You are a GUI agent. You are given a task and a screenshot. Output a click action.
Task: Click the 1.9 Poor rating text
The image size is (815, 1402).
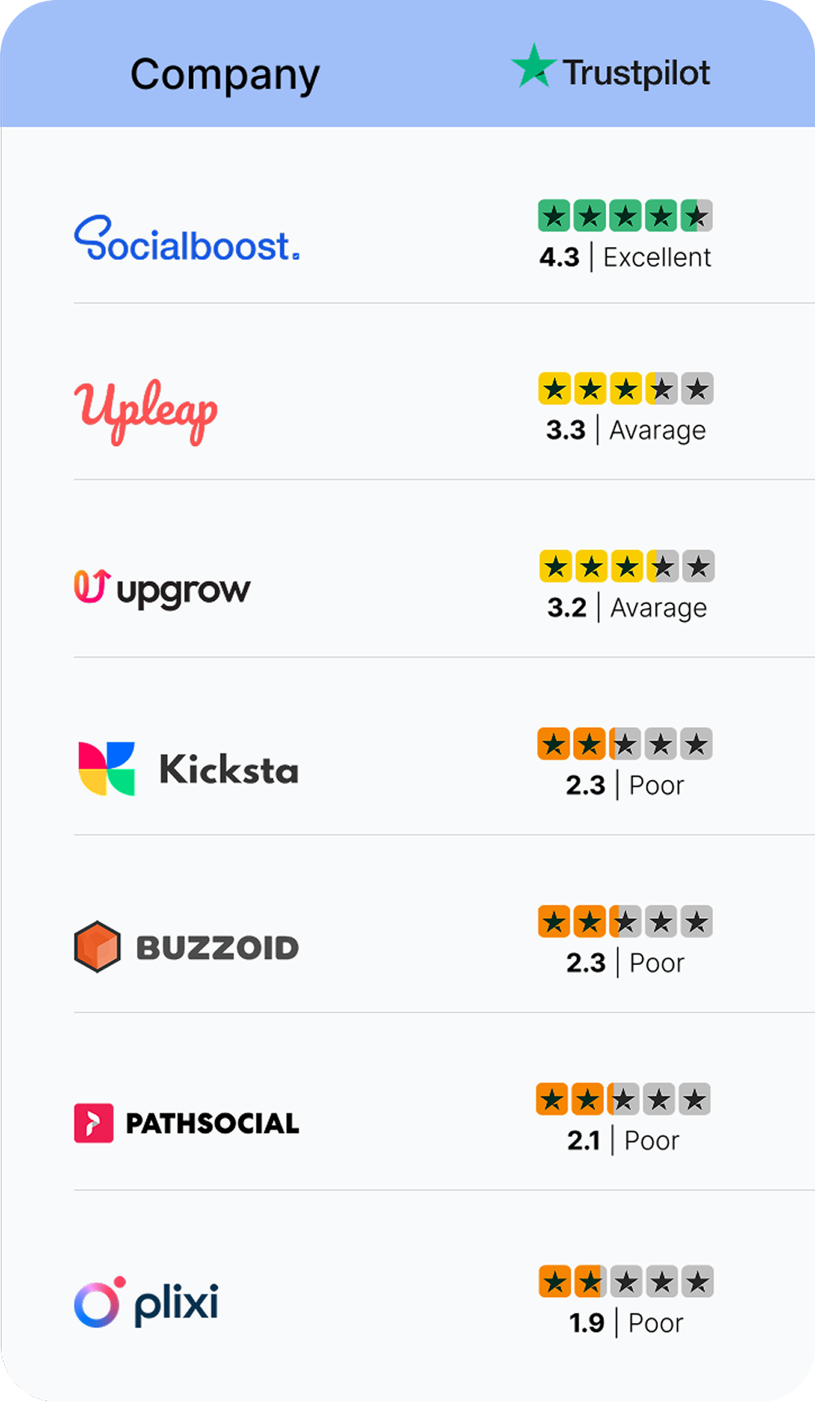click(626, 1322)
